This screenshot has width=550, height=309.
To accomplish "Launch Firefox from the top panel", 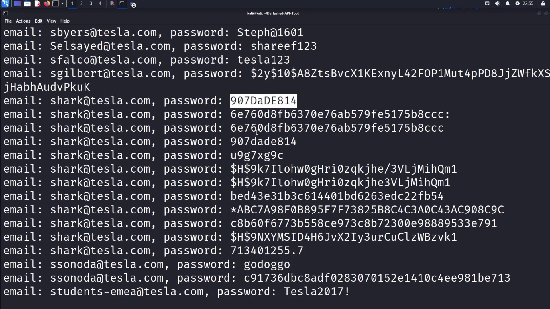I will pos(47,3).
